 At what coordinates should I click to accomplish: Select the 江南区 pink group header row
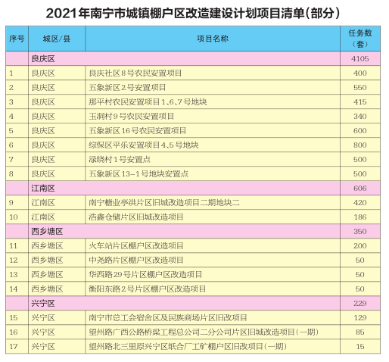193,188
